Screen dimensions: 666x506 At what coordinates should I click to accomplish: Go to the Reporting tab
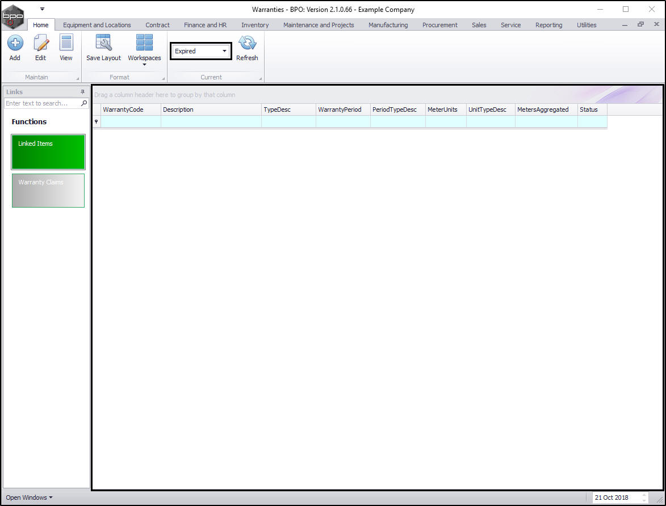549,25
